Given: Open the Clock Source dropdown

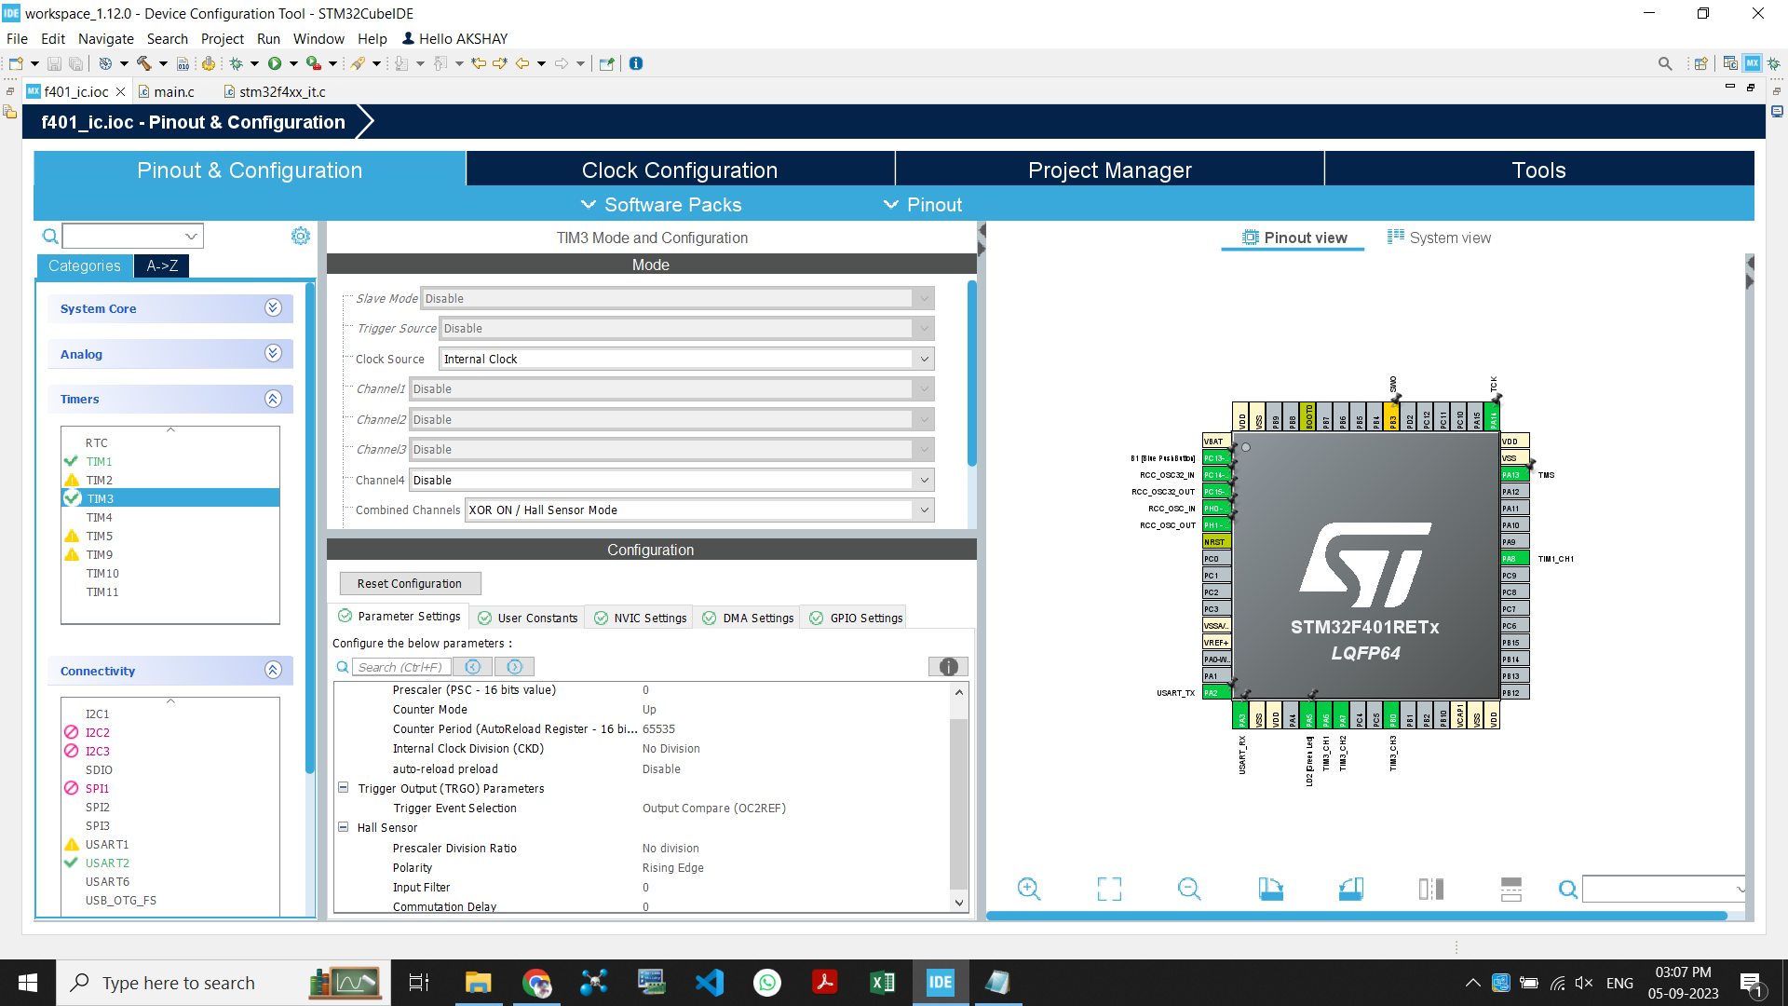Looking at the screenshot, I should pos(922,359).
